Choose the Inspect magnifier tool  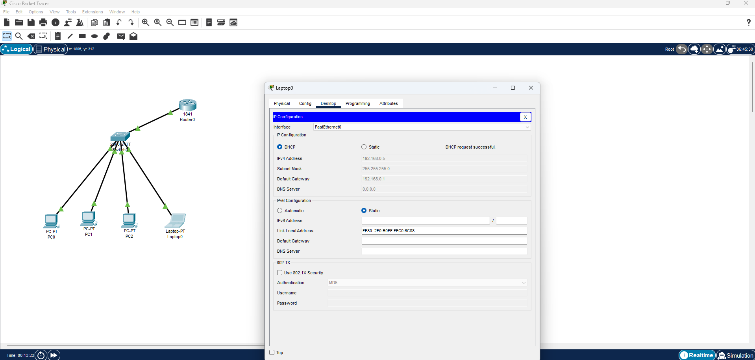[19, 36]
